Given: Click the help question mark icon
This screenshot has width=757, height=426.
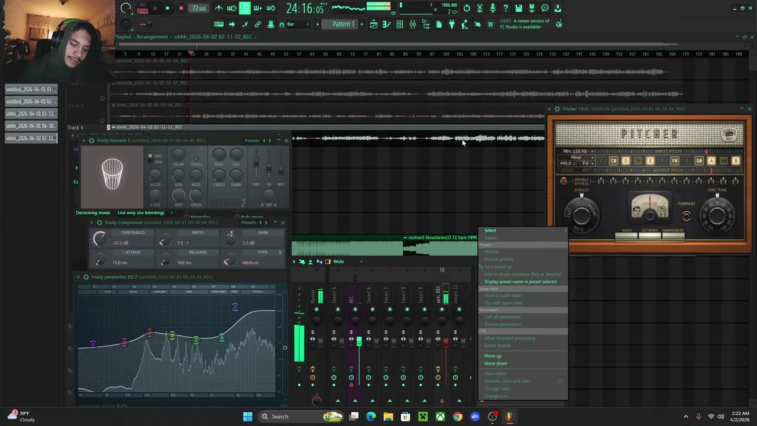Looking at the screenshot, I should point(506,8).
